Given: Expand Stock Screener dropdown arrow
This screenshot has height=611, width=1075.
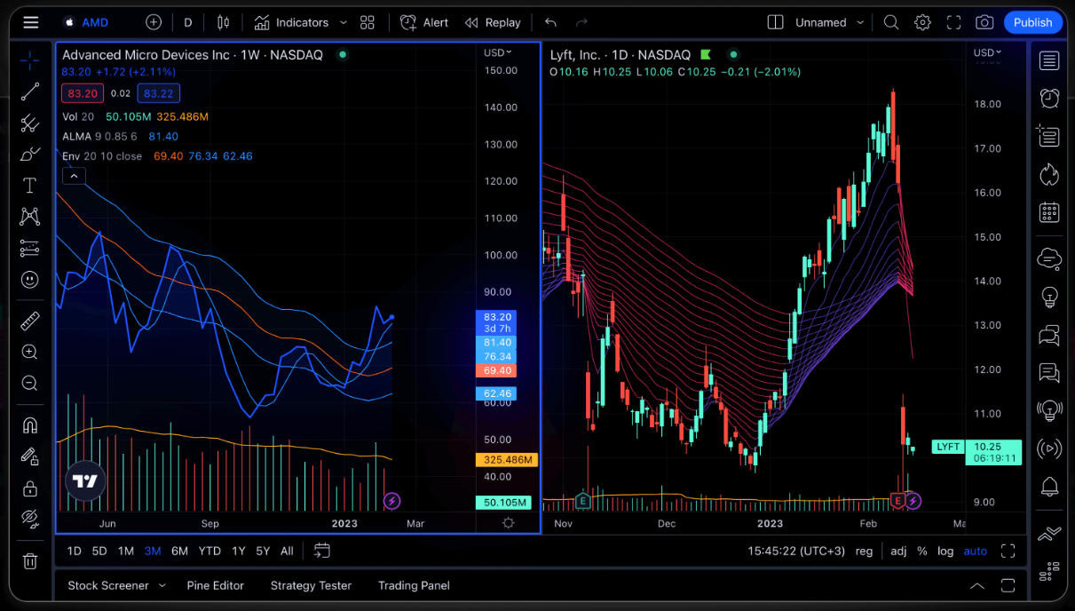Looking at the screenshot, I should click(x=162, y=585).
